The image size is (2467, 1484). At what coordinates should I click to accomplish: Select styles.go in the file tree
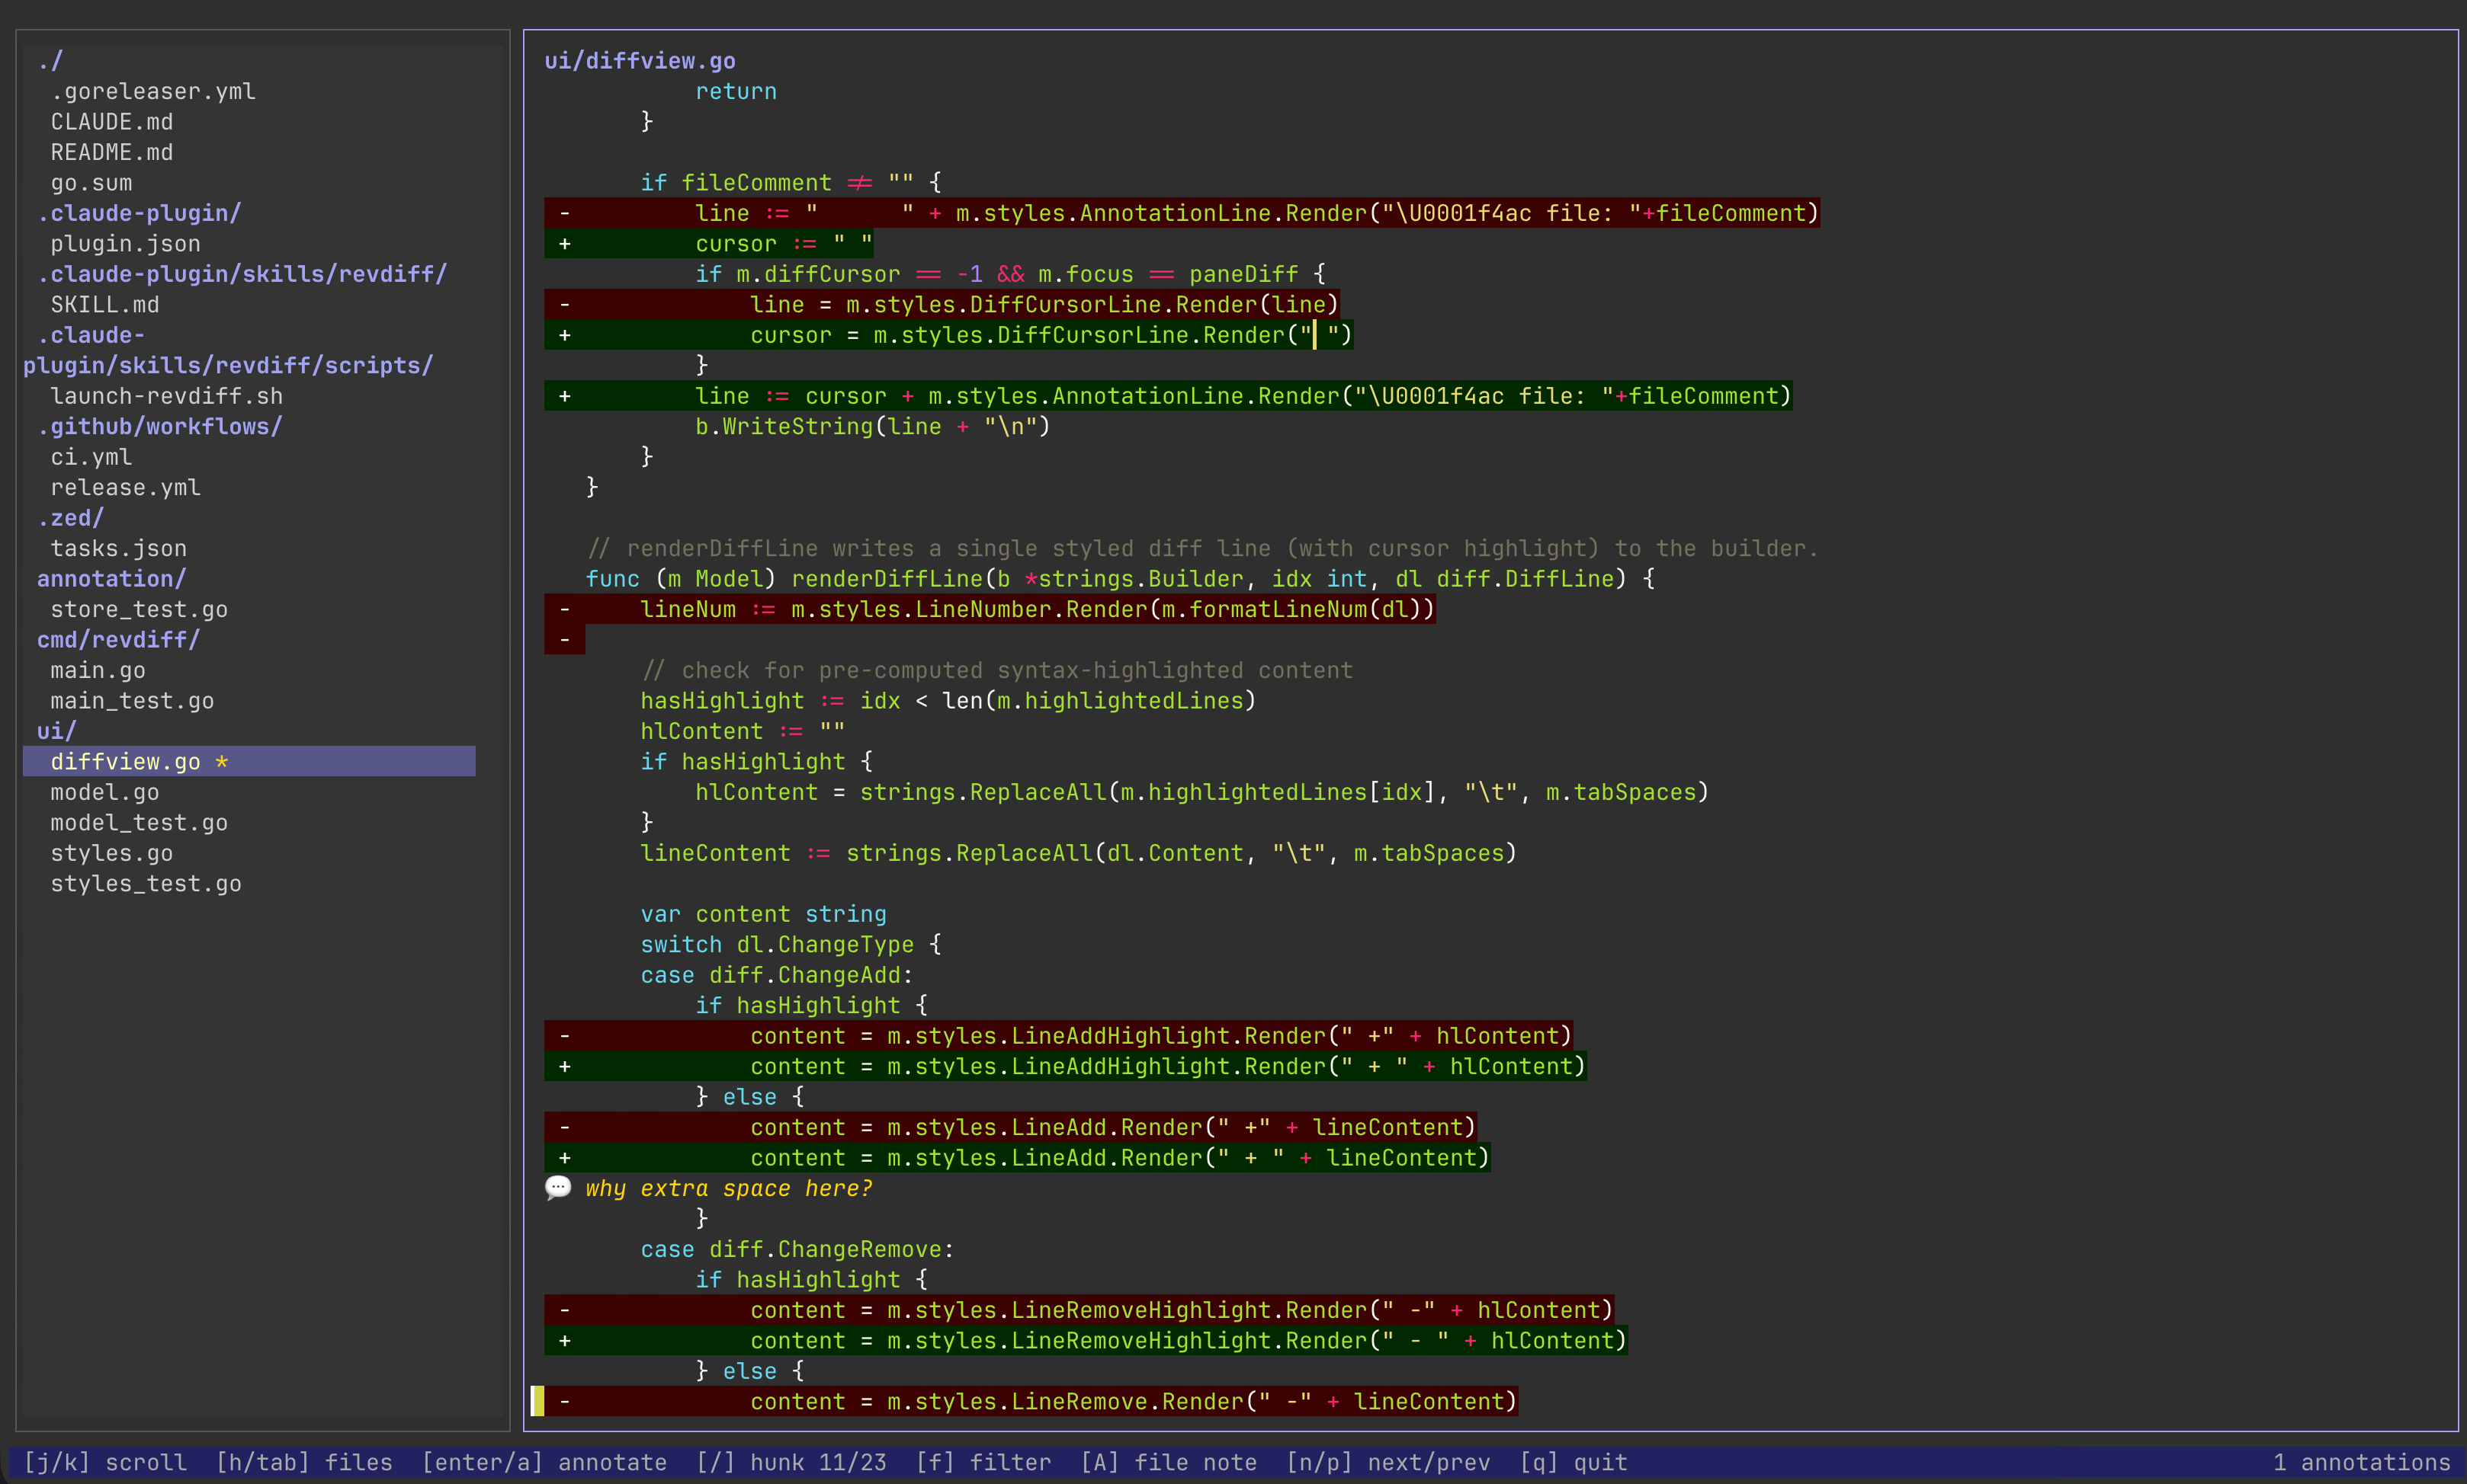coord(111,853)
